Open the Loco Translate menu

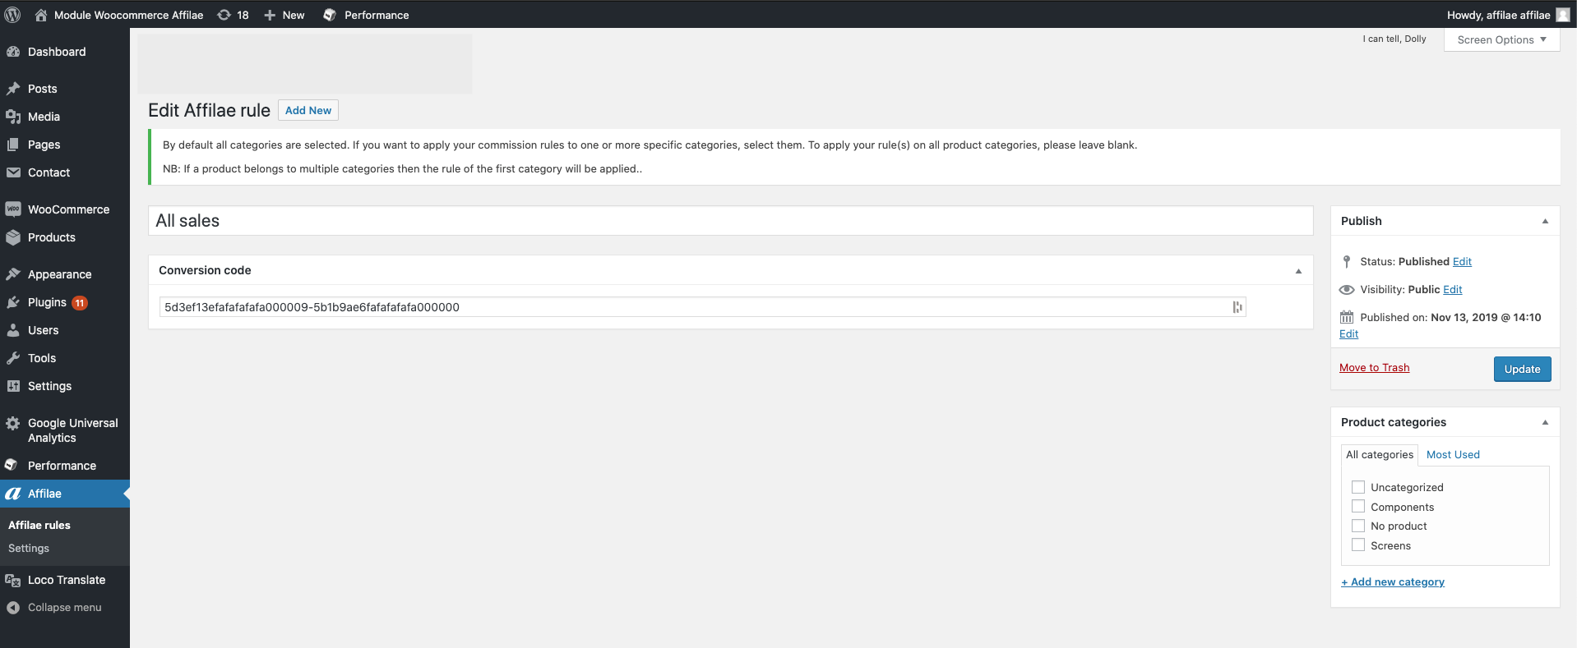tap(65, 580)
